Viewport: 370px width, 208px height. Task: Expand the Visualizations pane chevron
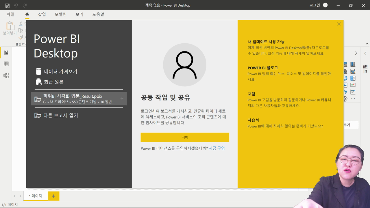point(356,53)
